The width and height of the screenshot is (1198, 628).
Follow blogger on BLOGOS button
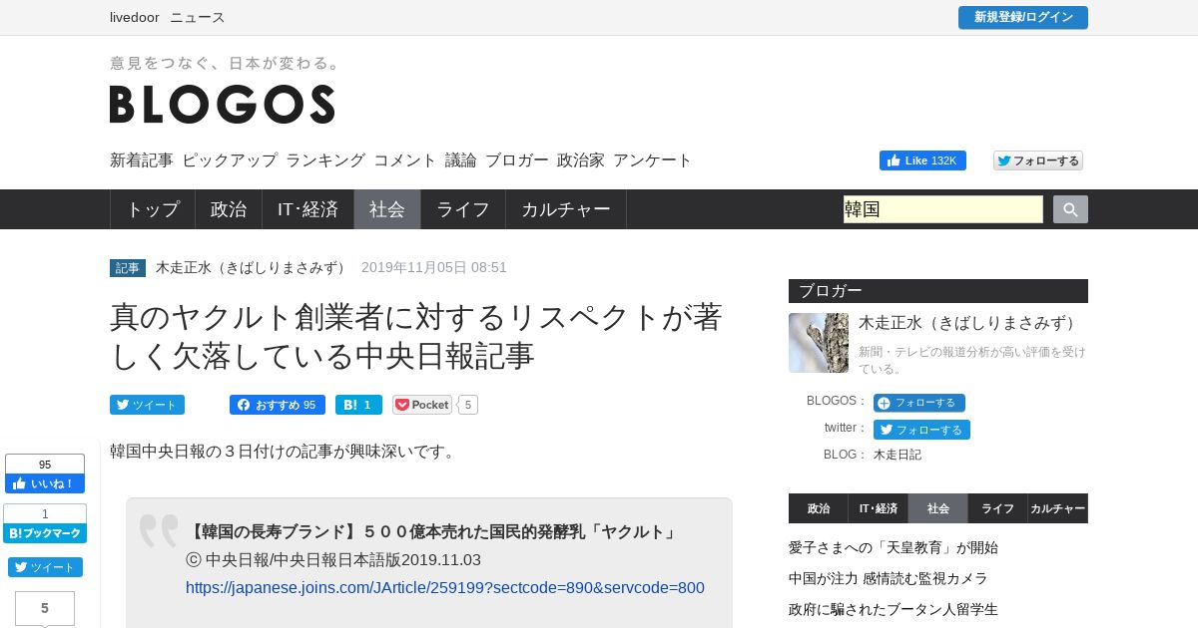(x=919, y=403)
